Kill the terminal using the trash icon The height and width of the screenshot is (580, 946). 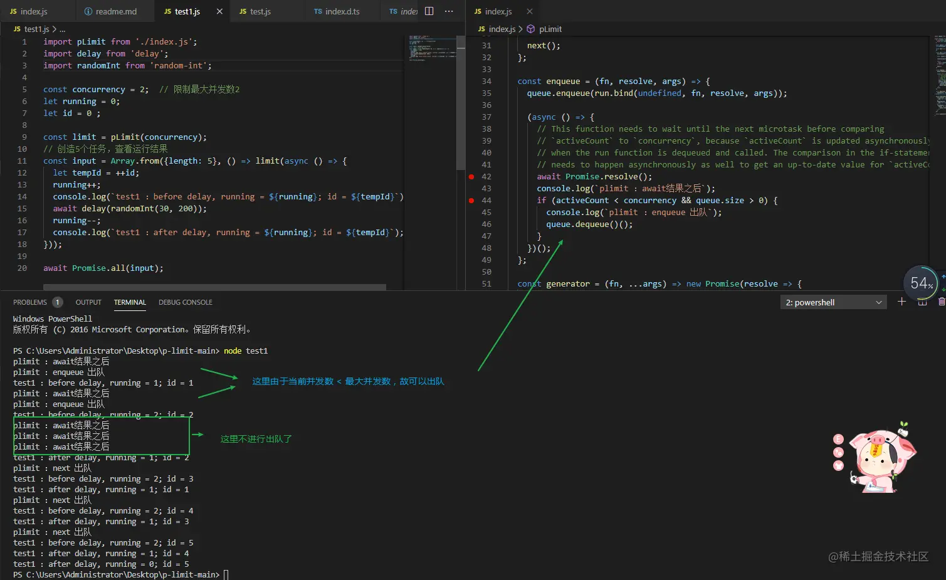coord(942,302)
